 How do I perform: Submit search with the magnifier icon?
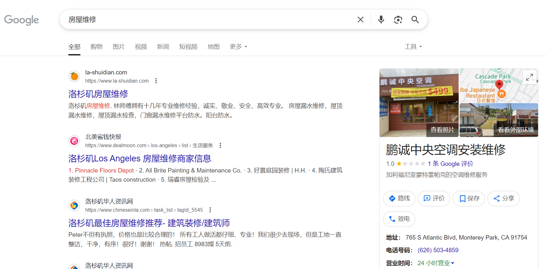tap(415, 20)
